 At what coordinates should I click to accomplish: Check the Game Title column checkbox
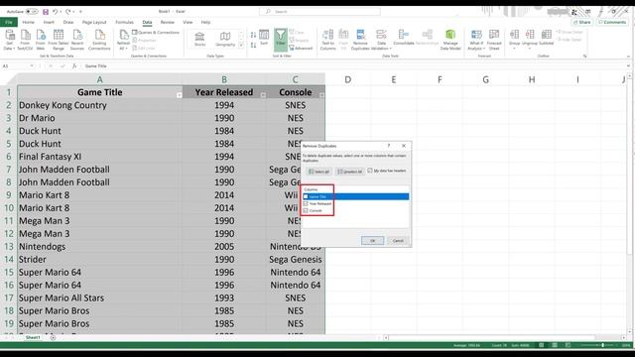(306, 196)
